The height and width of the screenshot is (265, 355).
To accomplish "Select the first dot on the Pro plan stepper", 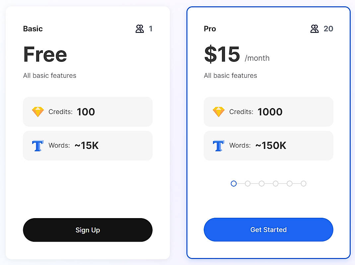I will (x=234, y=183).
